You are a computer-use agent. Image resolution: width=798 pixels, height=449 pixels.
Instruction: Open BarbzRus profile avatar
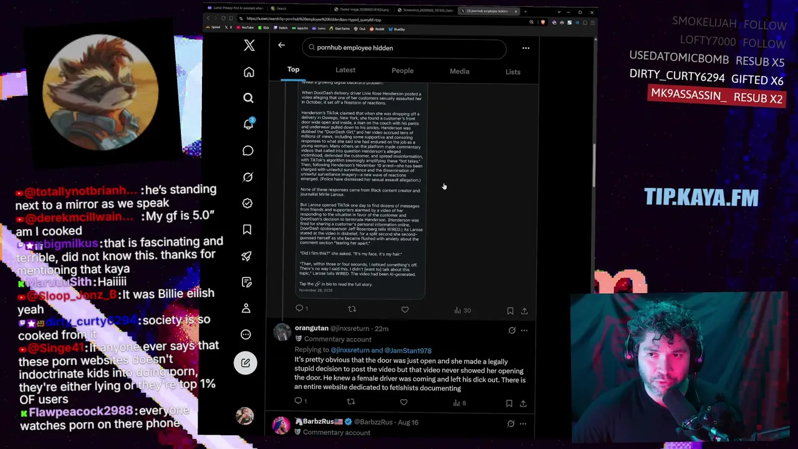(281, 425)
